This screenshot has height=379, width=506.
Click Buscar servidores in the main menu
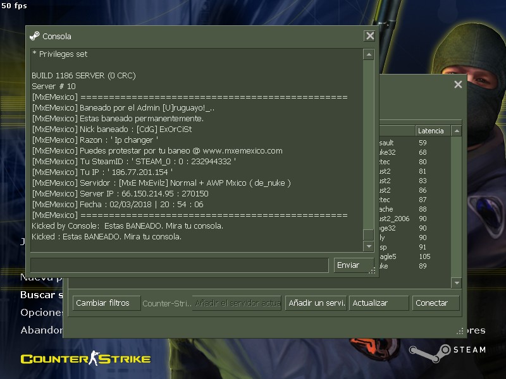click(x=41, y=295)
